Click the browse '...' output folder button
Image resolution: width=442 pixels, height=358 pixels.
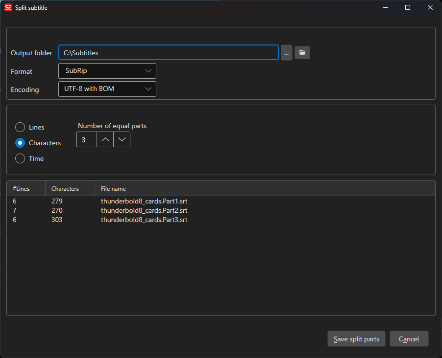[286, 53]
